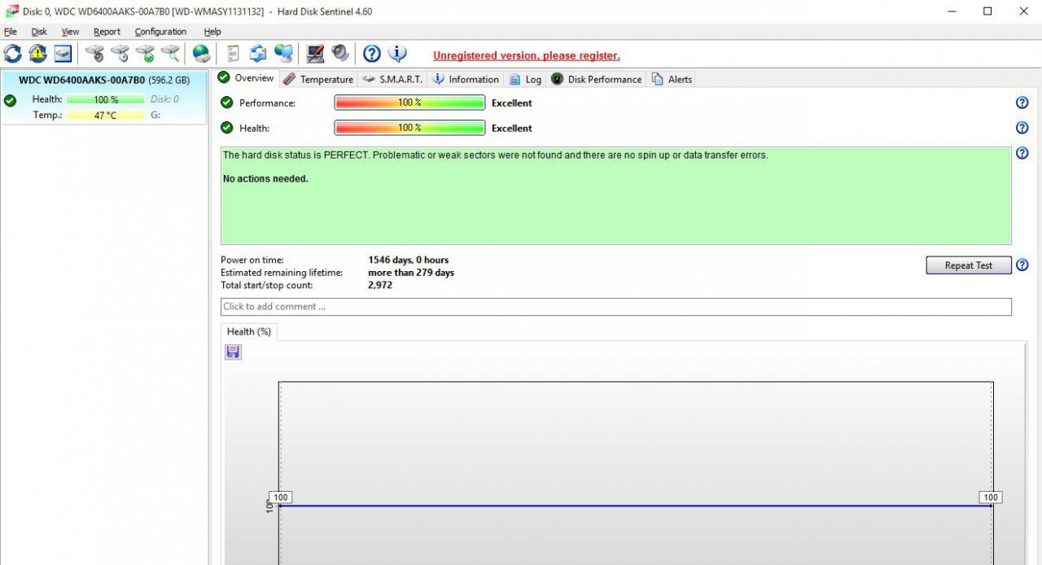Open the Configuration menu
1042x565 pixels.
pyautogui.click(x=160, y=32)
